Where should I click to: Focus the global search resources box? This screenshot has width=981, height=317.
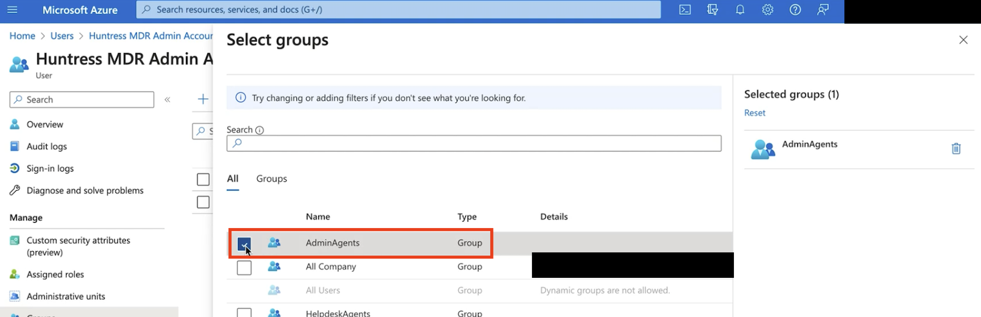point(398,10)
